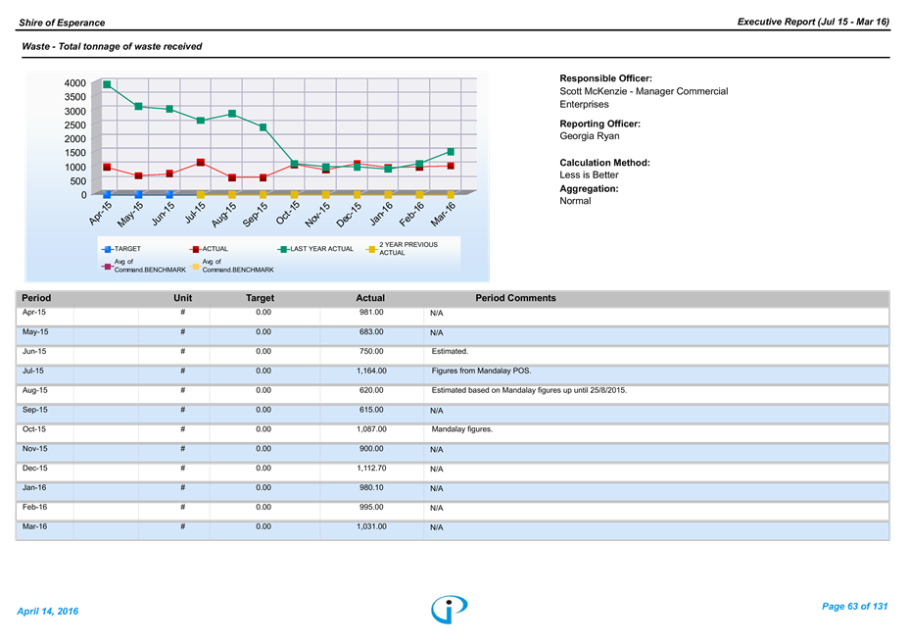909x644 pixels.
Task: Click the green LAST YEAR ACTUAL legend marker
Action: point(283,250)
